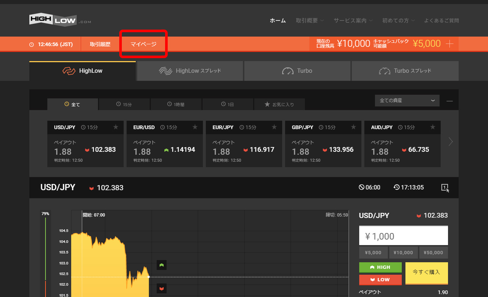Mark EUR/JPY card as favorite
Screen dimensions: 488x297
pos(274,127)
